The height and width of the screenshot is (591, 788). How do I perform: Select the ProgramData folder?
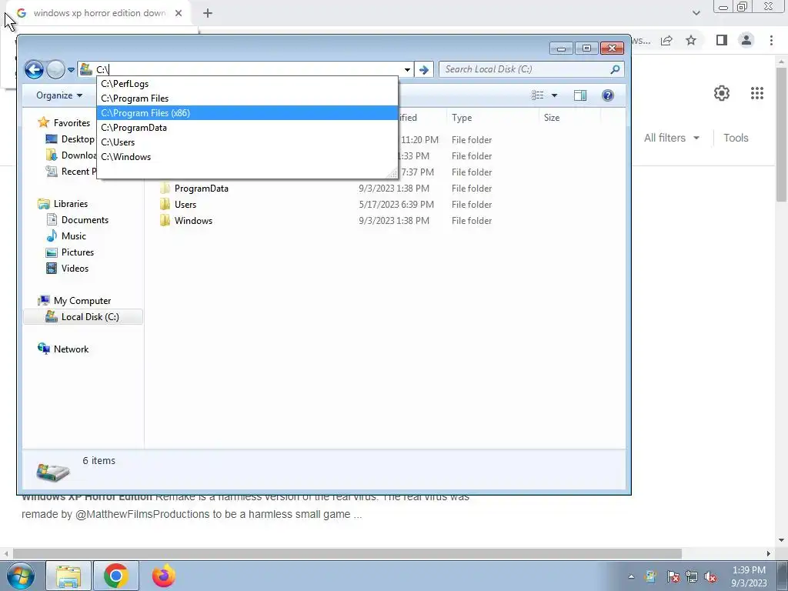click(201, 189)
